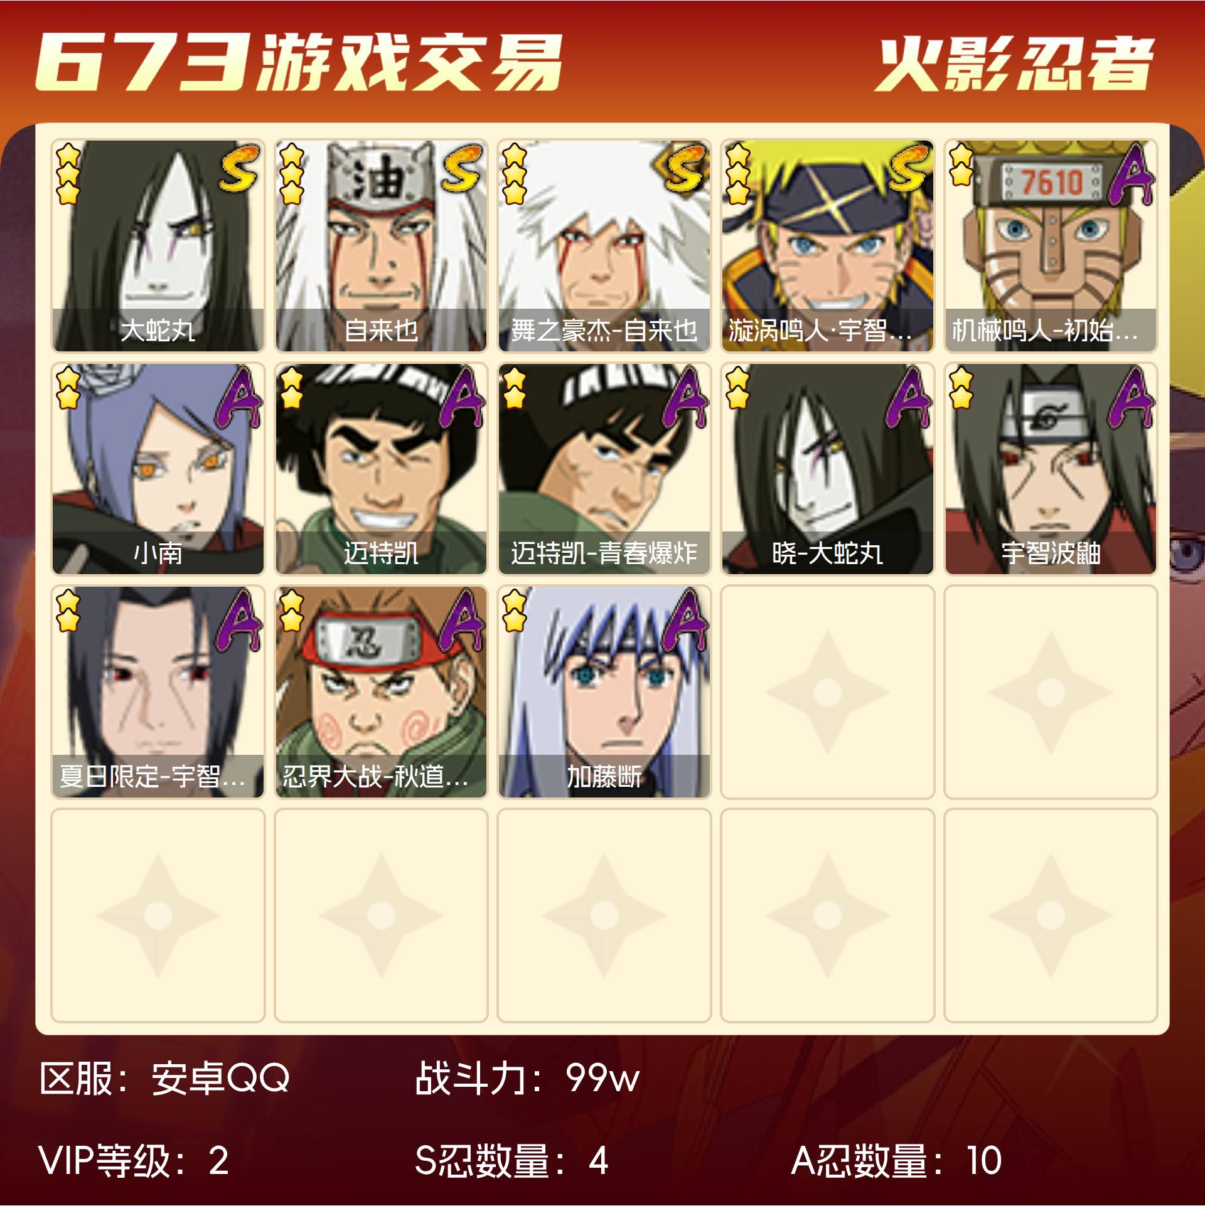Open the 小南 ninja card
This screenshot has width=1205, height=1206.
click(x=158, y=469)
